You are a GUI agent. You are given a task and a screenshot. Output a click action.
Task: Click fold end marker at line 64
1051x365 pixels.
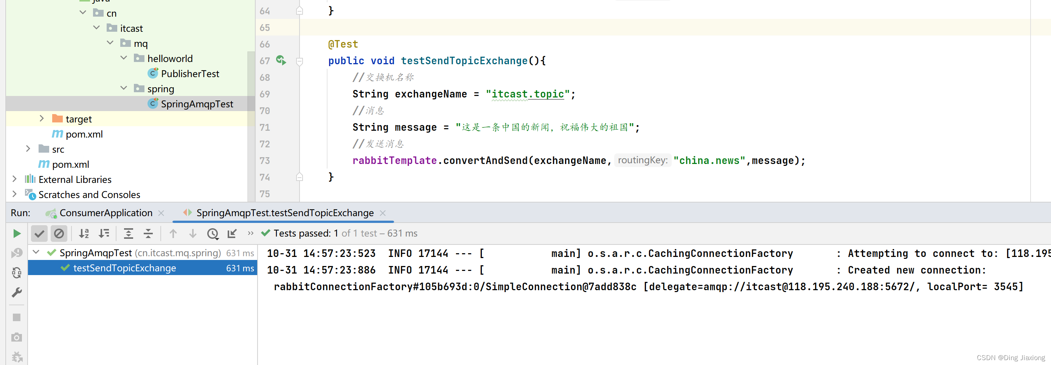tap(300, 11)
